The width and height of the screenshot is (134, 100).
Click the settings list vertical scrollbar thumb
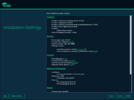131,45
